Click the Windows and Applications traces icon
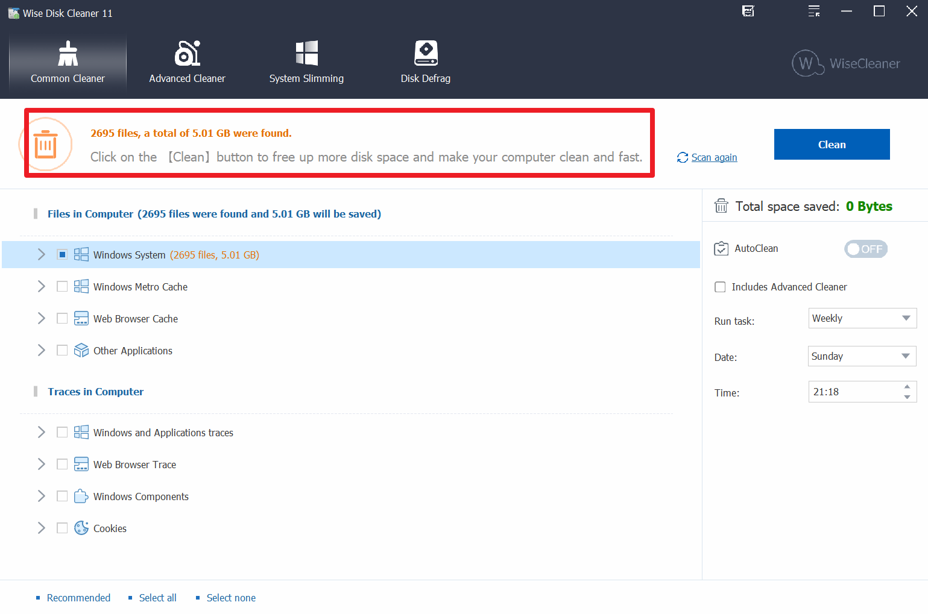Screen dimensions: 928x614 point(81,432)
